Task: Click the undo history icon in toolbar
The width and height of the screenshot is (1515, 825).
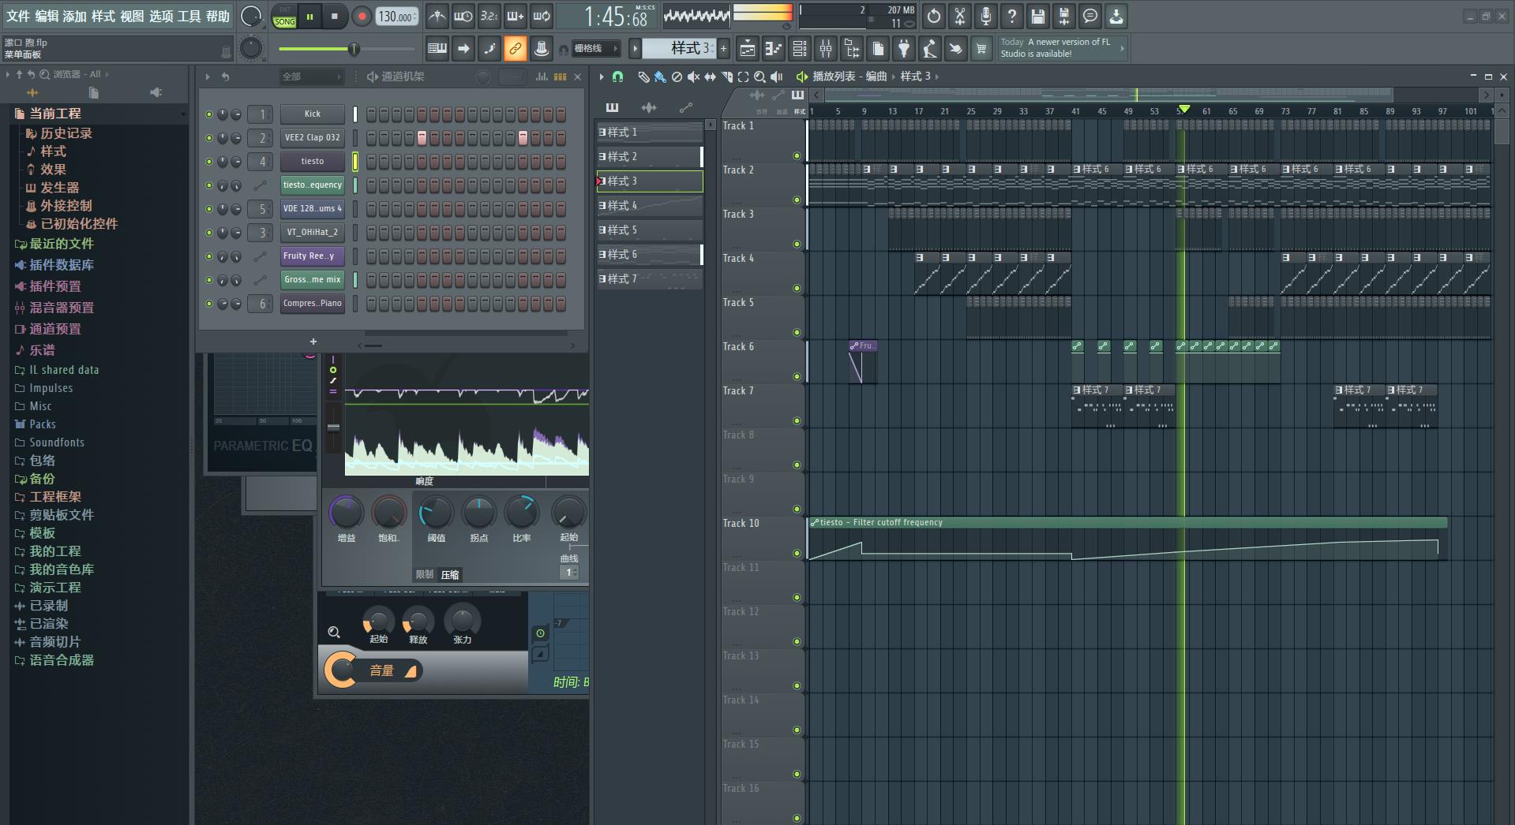Action: [x=934, y=16]
